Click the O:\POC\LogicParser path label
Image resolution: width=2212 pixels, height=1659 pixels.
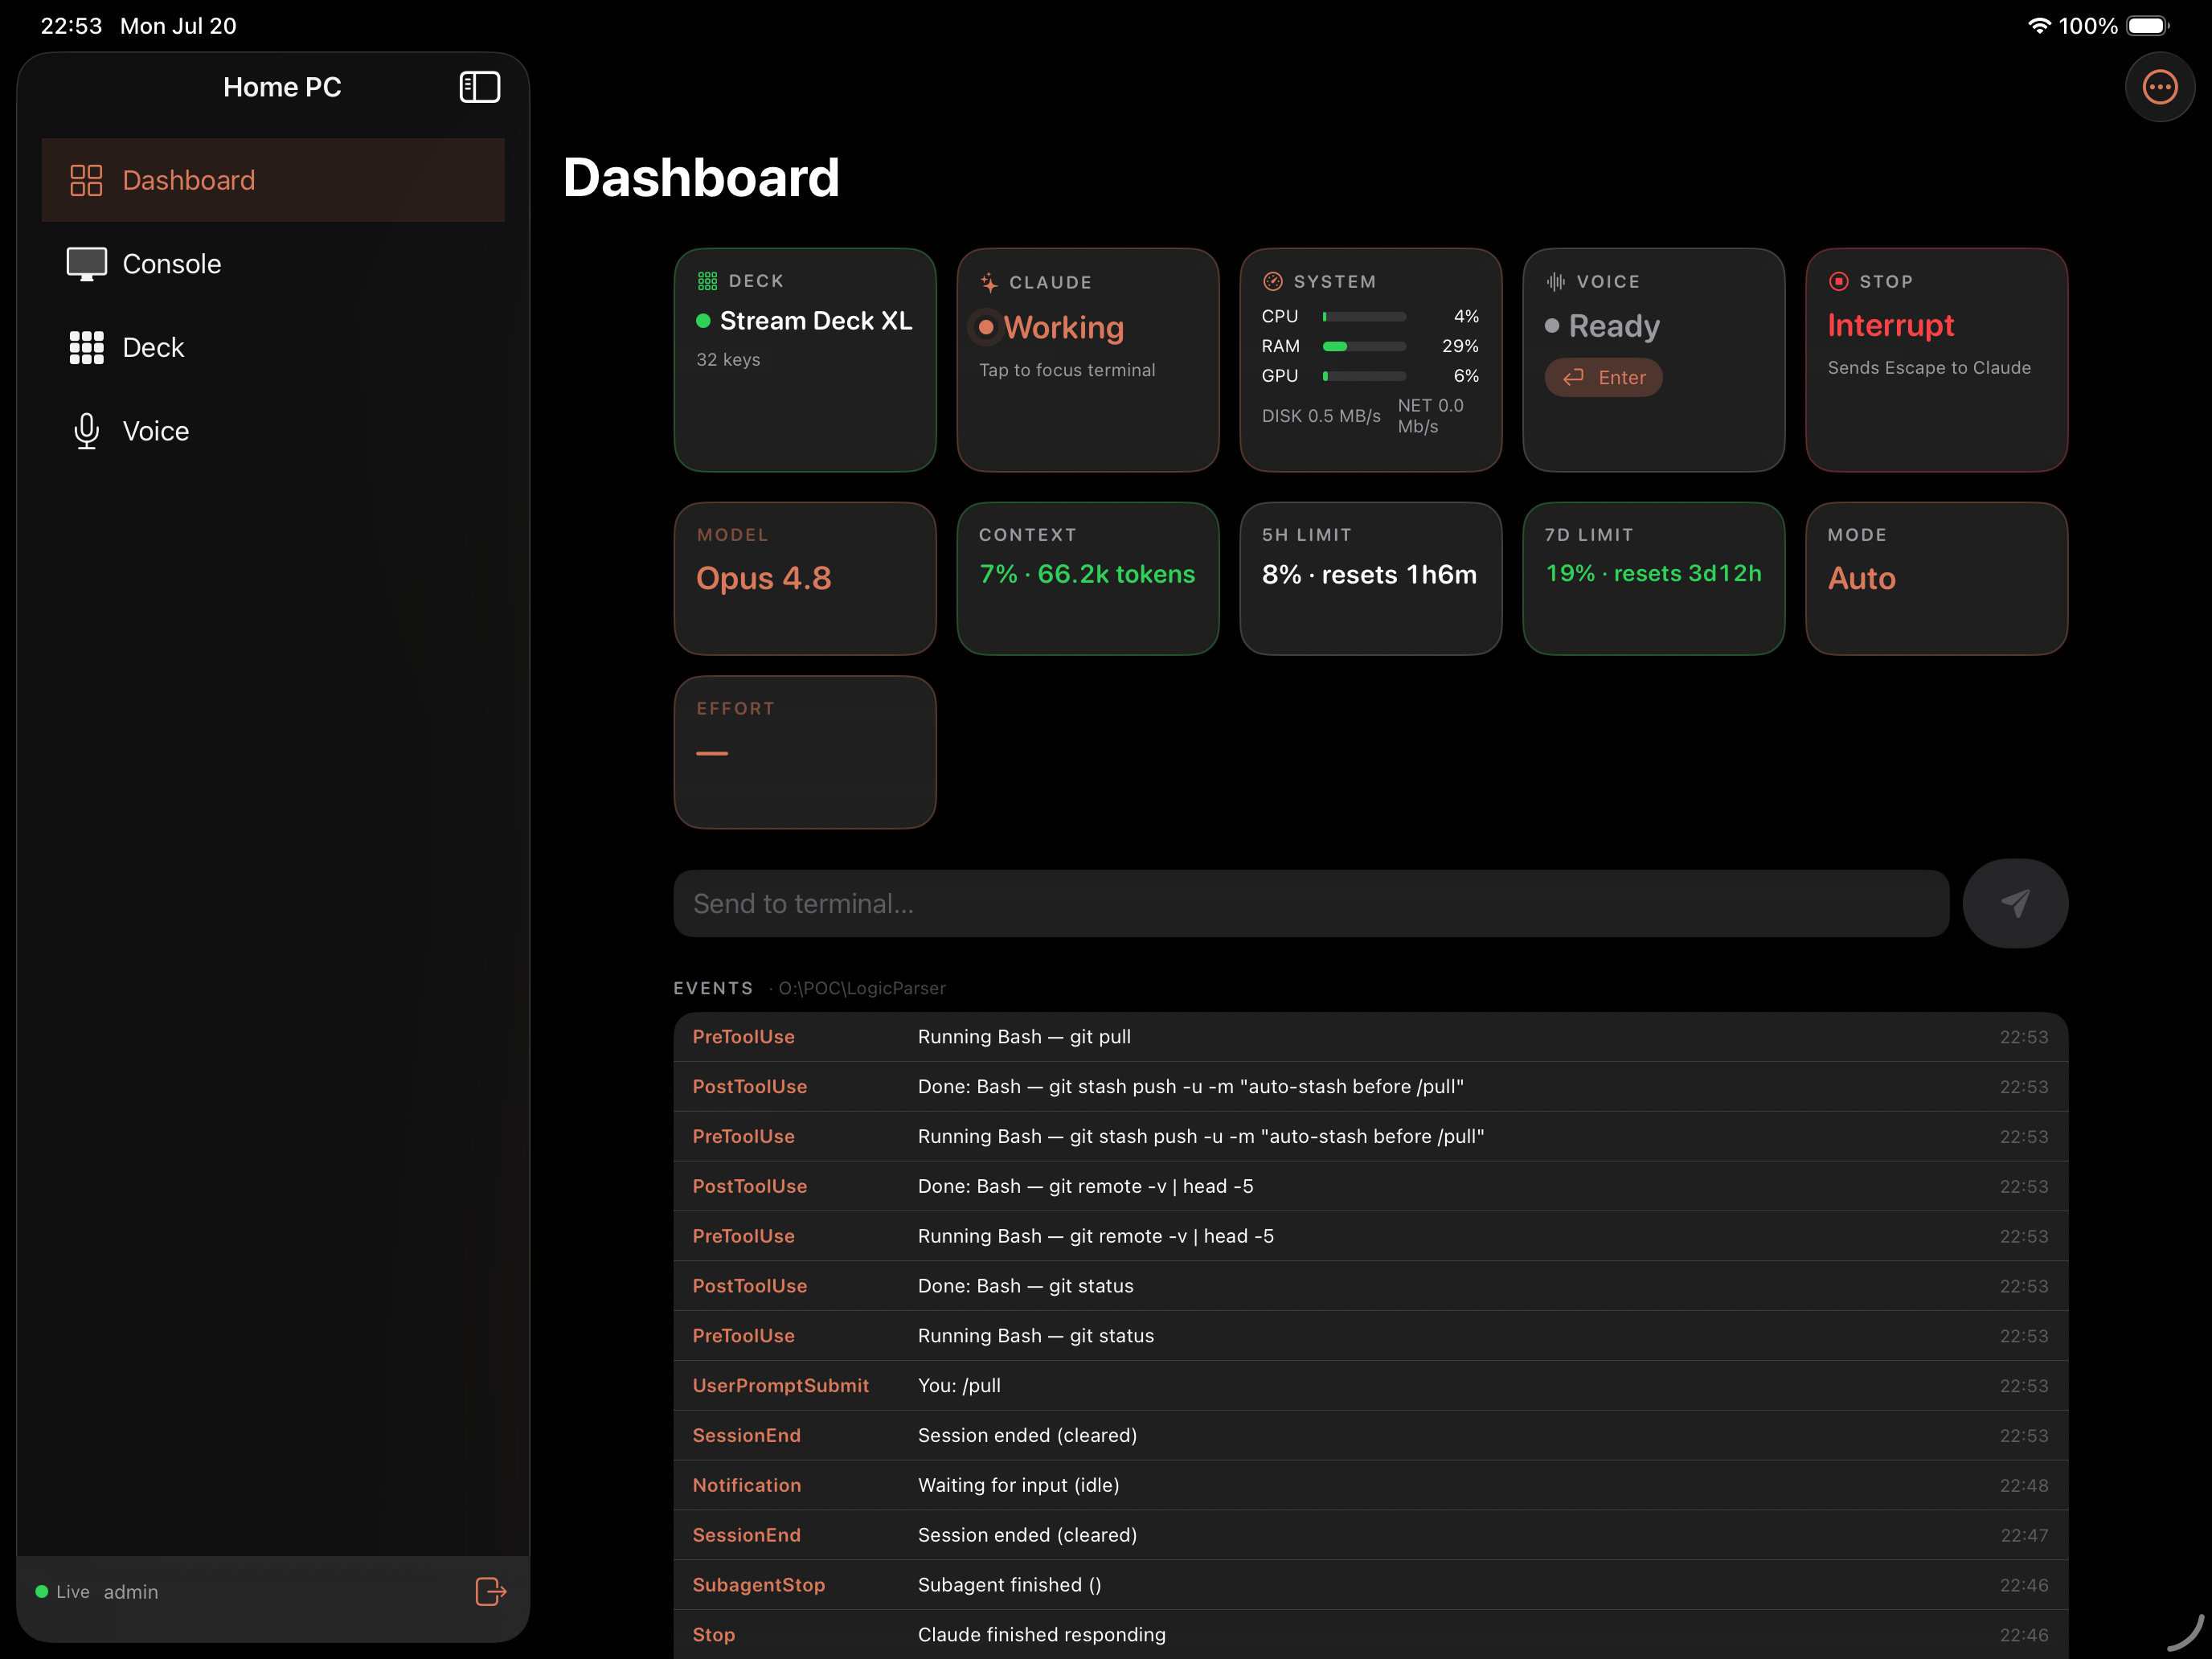861,988
